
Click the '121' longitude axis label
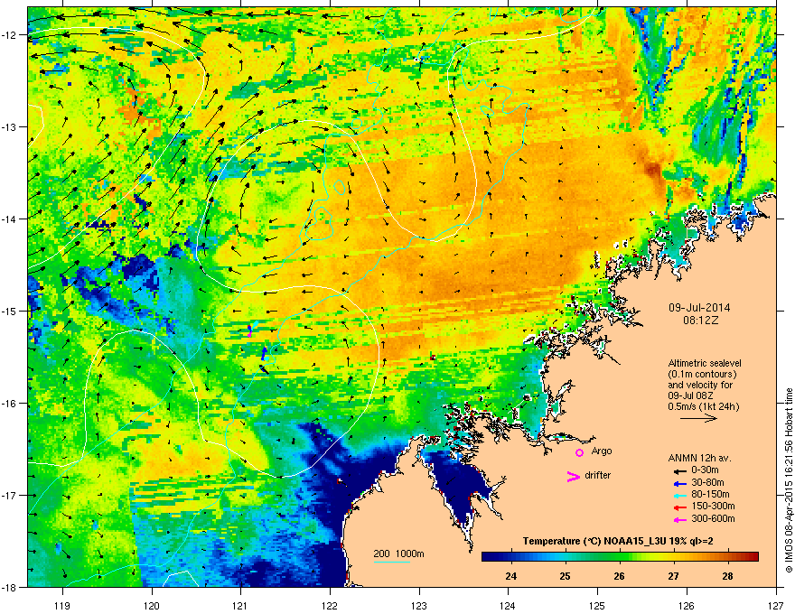[241, 605]
